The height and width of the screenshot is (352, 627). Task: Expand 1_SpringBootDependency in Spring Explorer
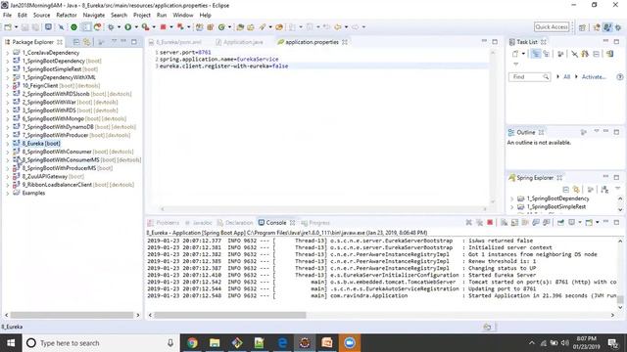[511, 198]
